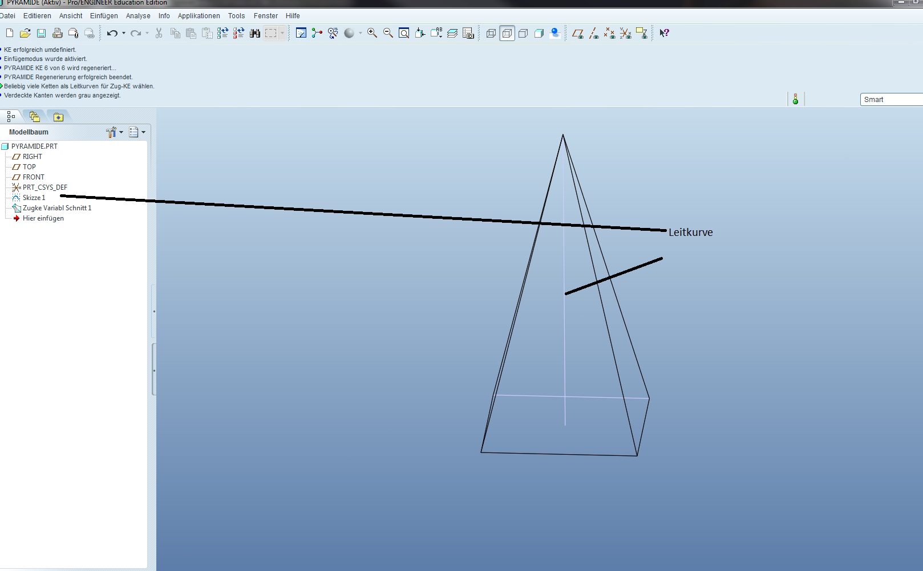Open the Datei menu

(x=7, y=16)
